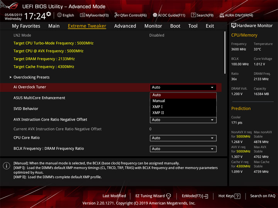
Task: Click the Hot Keys question mark icon
Action: coord(237,196)
